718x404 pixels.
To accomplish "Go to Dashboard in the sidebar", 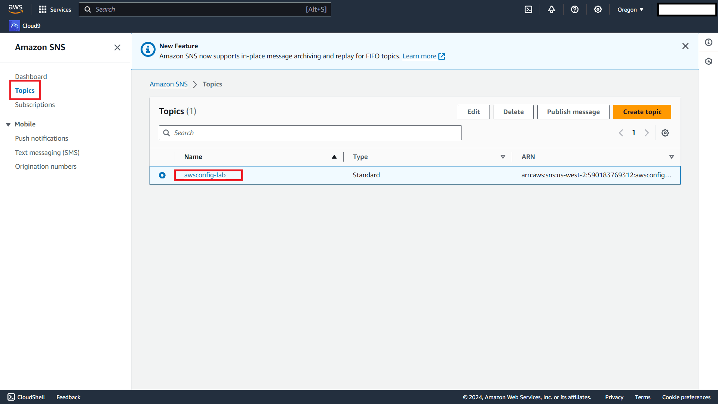I will tap(31, 77).
